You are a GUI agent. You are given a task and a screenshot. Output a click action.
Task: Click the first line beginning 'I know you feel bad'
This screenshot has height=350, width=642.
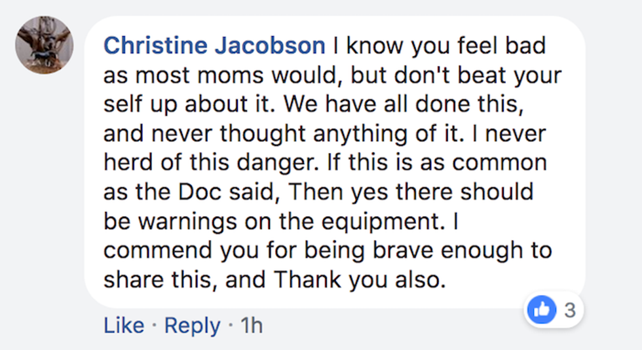439,46
